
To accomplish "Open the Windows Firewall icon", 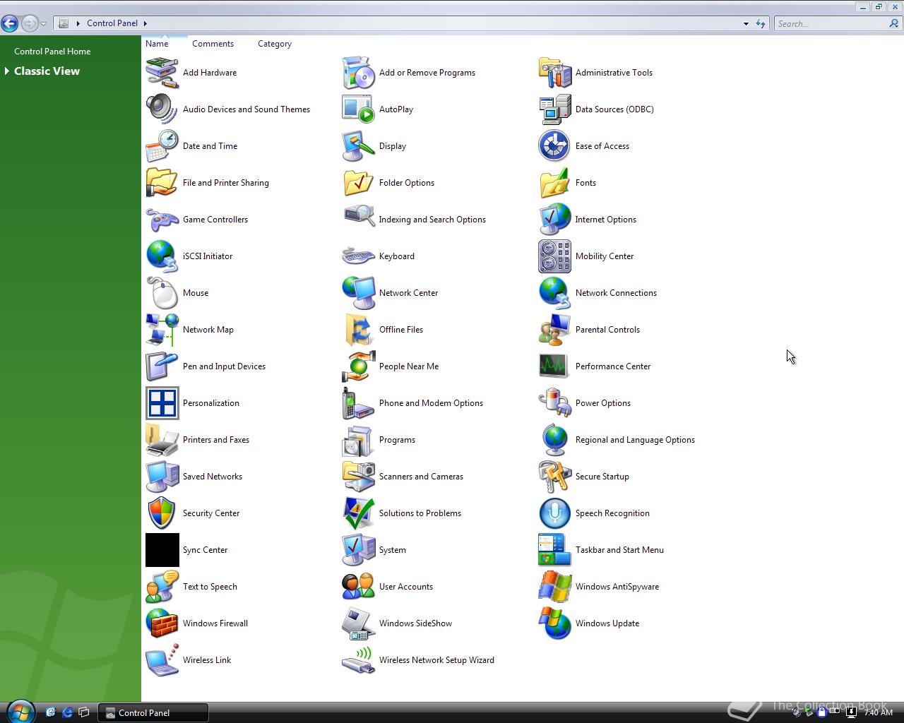I will [162, 623].
